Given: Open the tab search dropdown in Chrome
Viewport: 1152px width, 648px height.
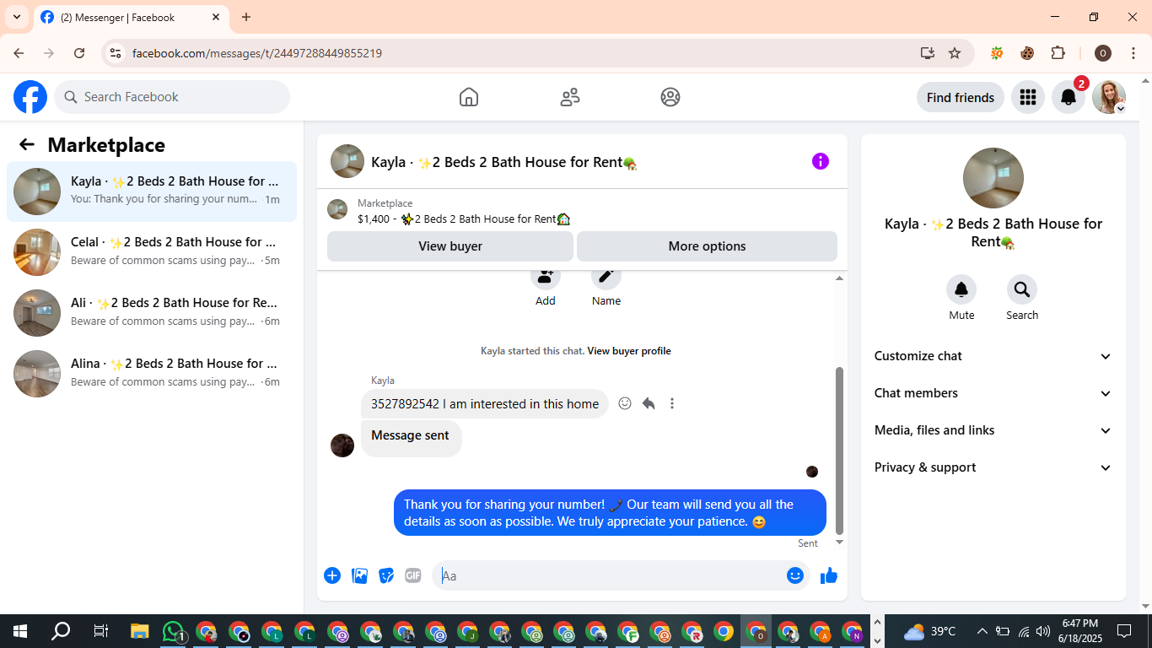Looking at the screenshot, I should (x=17, y=17).
